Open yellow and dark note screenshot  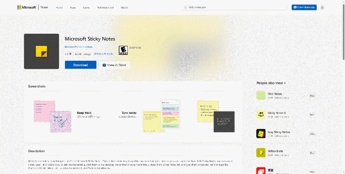point(216,116)
